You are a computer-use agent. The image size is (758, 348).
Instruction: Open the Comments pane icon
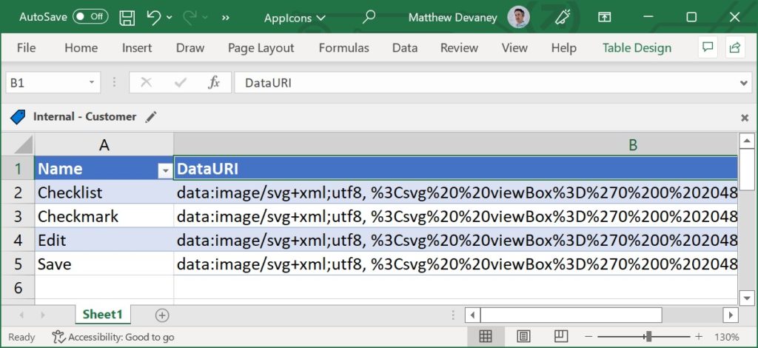[x=708, y=47]
